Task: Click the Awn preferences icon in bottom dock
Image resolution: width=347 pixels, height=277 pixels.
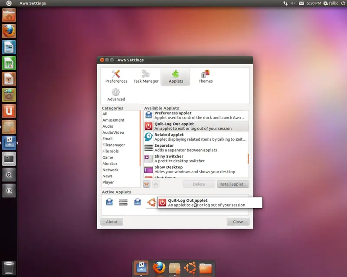Action: coord(141,267)
